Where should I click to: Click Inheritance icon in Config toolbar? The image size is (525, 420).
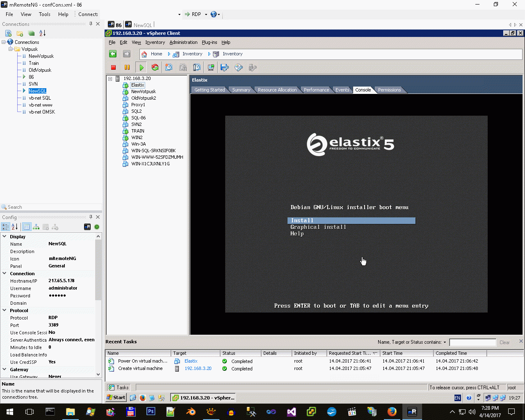point(36,227)
